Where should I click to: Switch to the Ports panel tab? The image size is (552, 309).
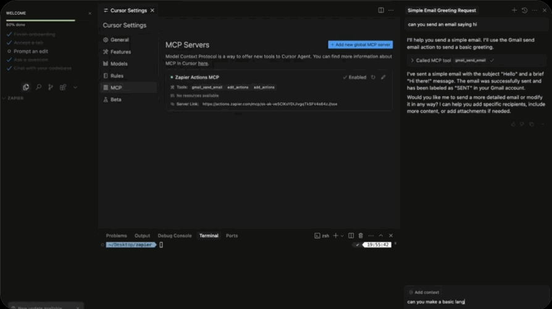pyautogui.click(x=232, y=236)
